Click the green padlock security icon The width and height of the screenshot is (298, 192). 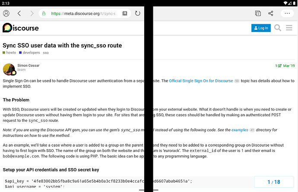pyautogui.click(x=44, y=13)
